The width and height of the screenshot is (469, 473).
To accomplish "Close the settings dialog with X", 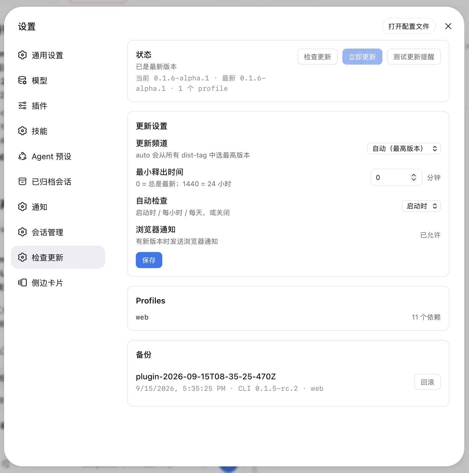I will tap(448, 26).
